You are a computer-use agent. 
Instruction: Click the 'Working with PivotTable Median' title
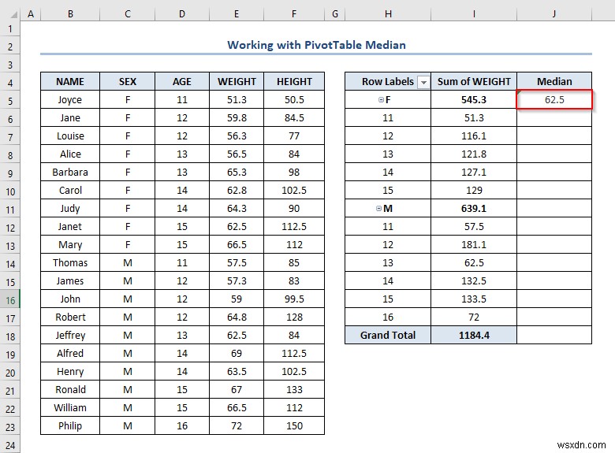coord(316,45)
